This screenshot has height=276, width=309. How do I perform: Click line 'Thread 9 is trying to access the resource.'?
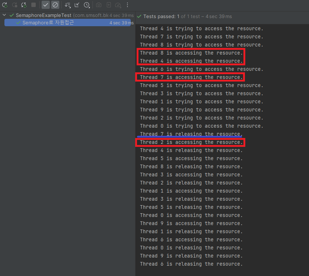[201, 110]
